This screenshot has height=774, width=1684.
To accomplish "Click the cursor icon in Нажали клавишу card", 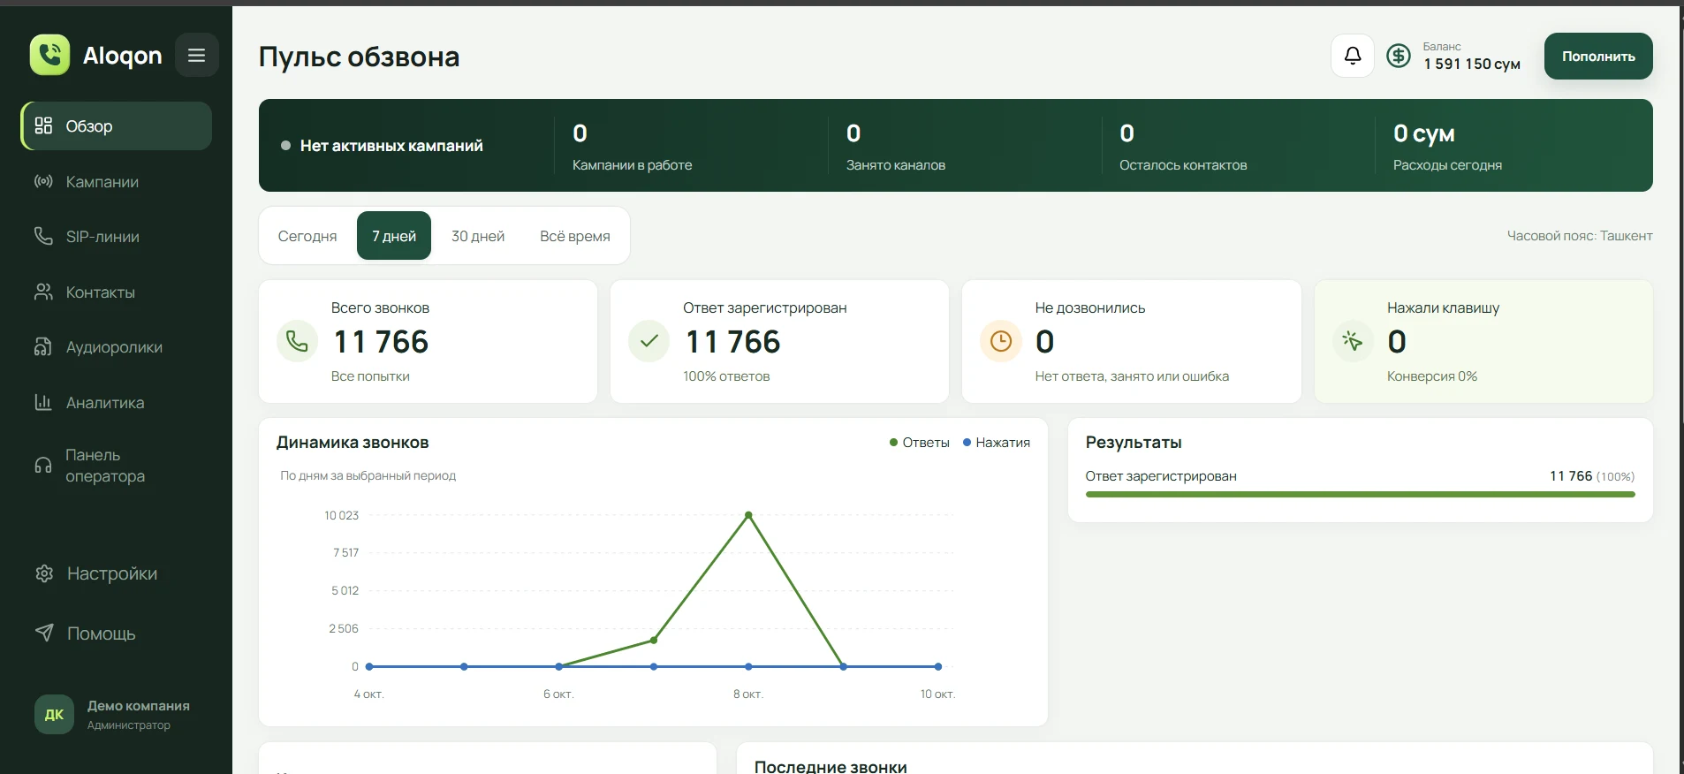I will pos(1352,341).
